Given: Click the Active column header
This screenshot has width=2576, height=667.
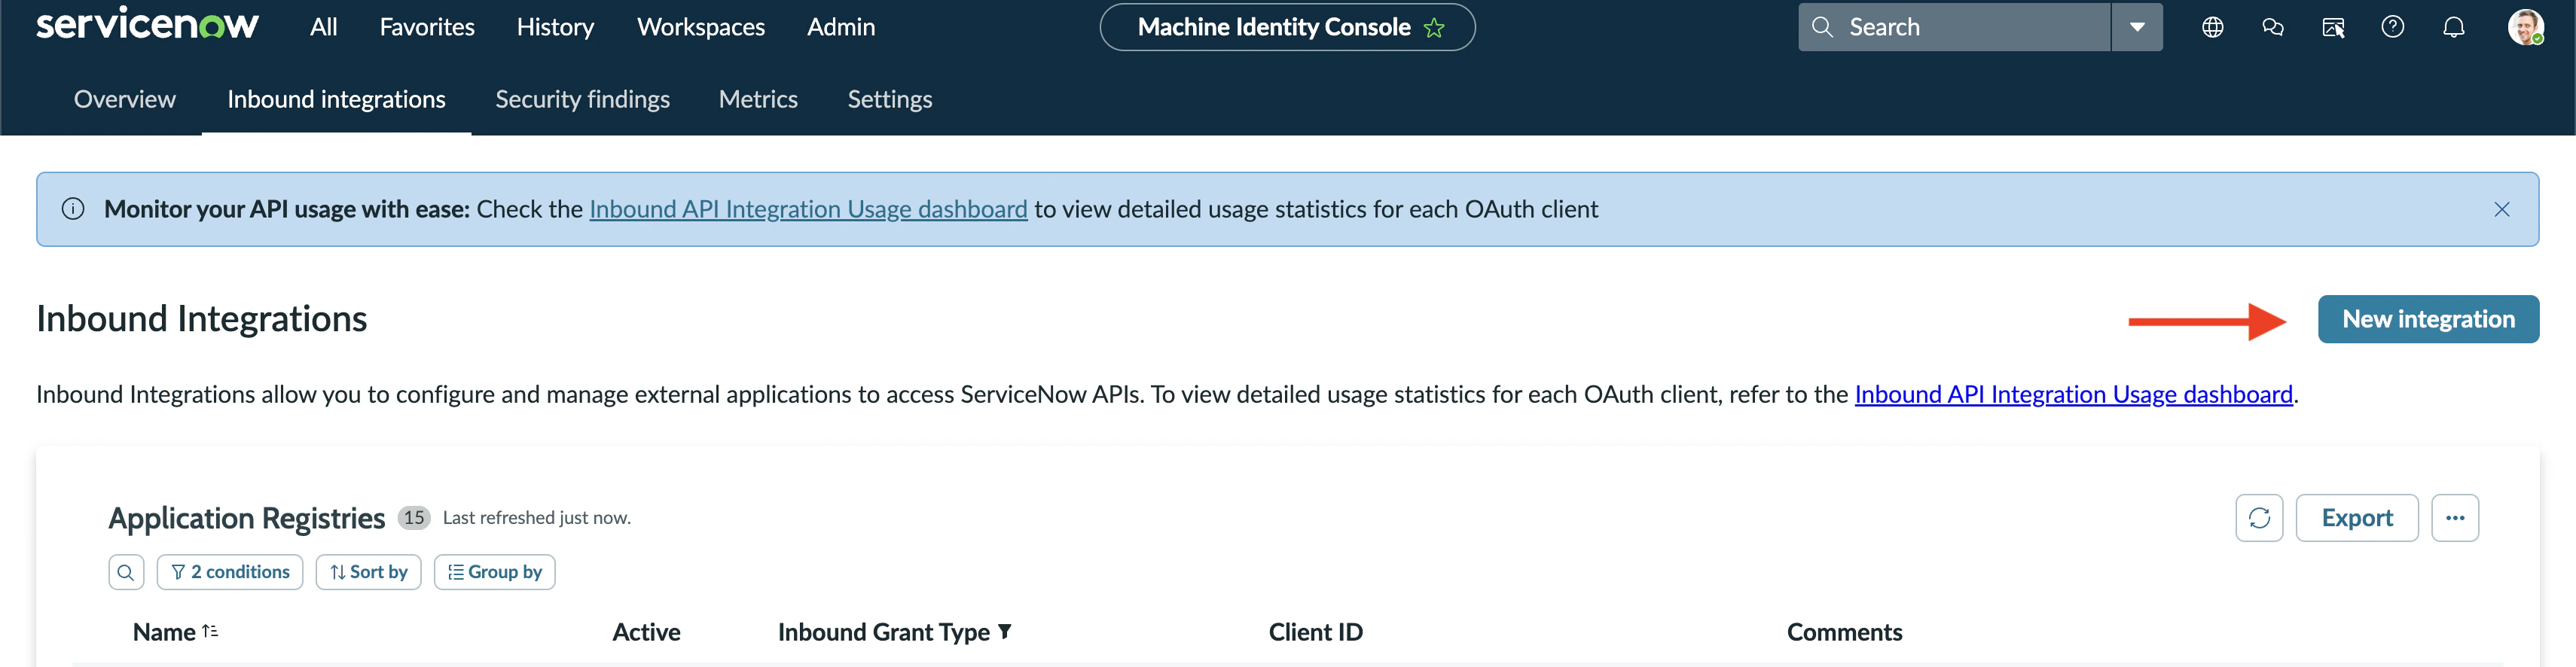Looking at the screenshot, I should click(646, 632).
